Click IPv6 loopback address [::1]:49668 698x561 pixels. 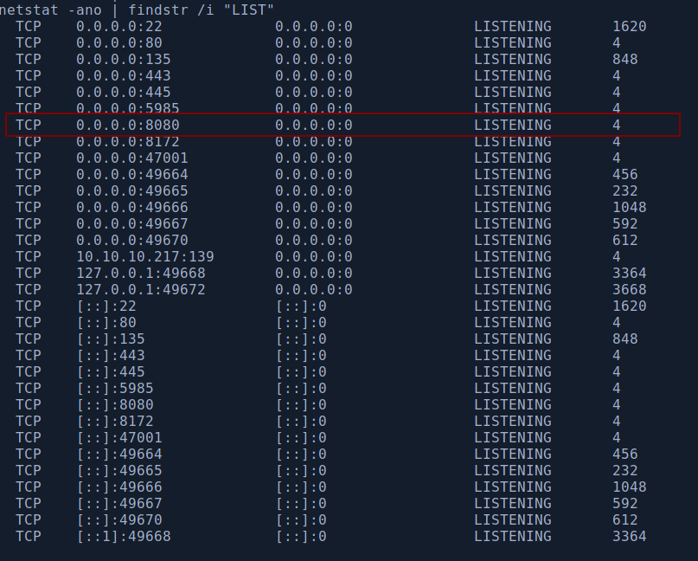(x=124, y=537)
